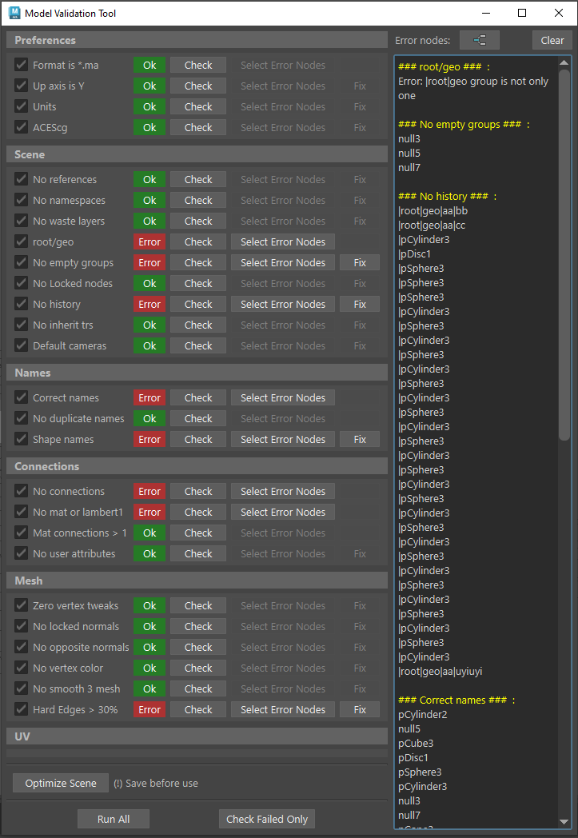
Task: Click Fix for Shape names row
Action: point(360,440)
